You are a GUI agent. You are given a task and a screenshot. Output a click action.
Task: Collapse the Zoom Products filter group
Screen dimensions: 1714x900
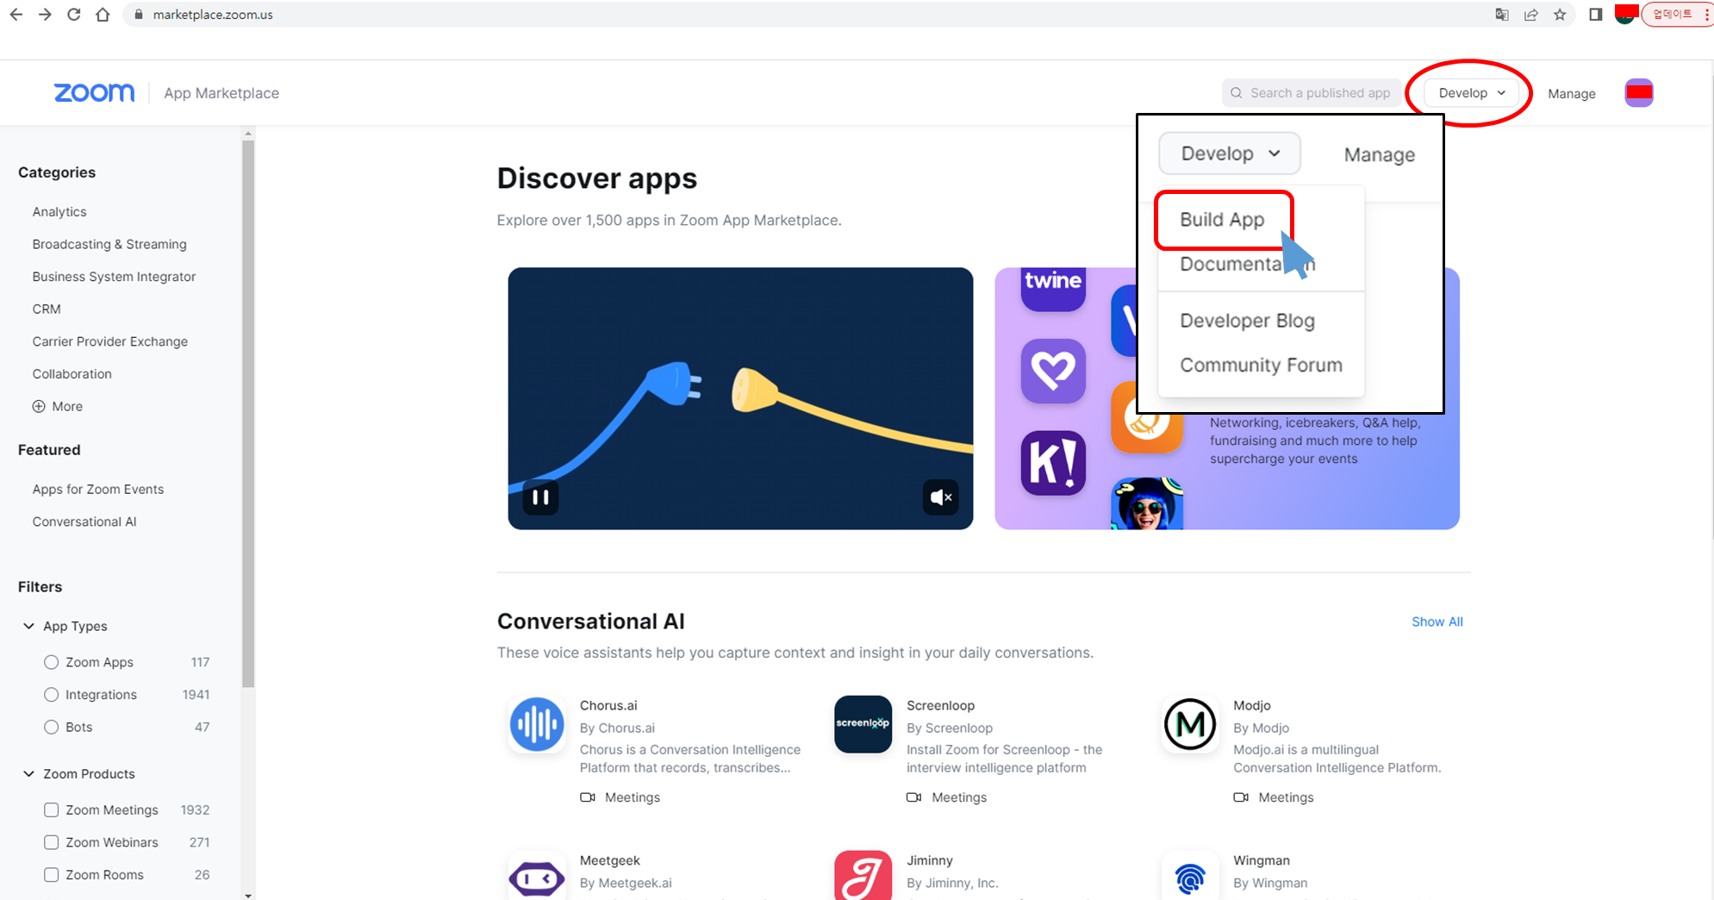(28, 774)
